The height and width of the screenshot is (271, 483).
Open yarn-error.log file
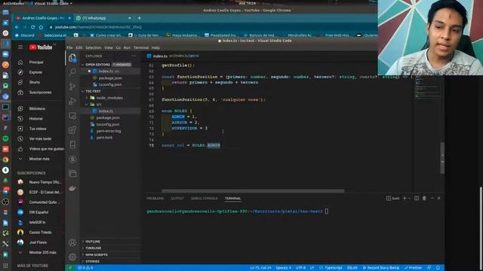109,131
